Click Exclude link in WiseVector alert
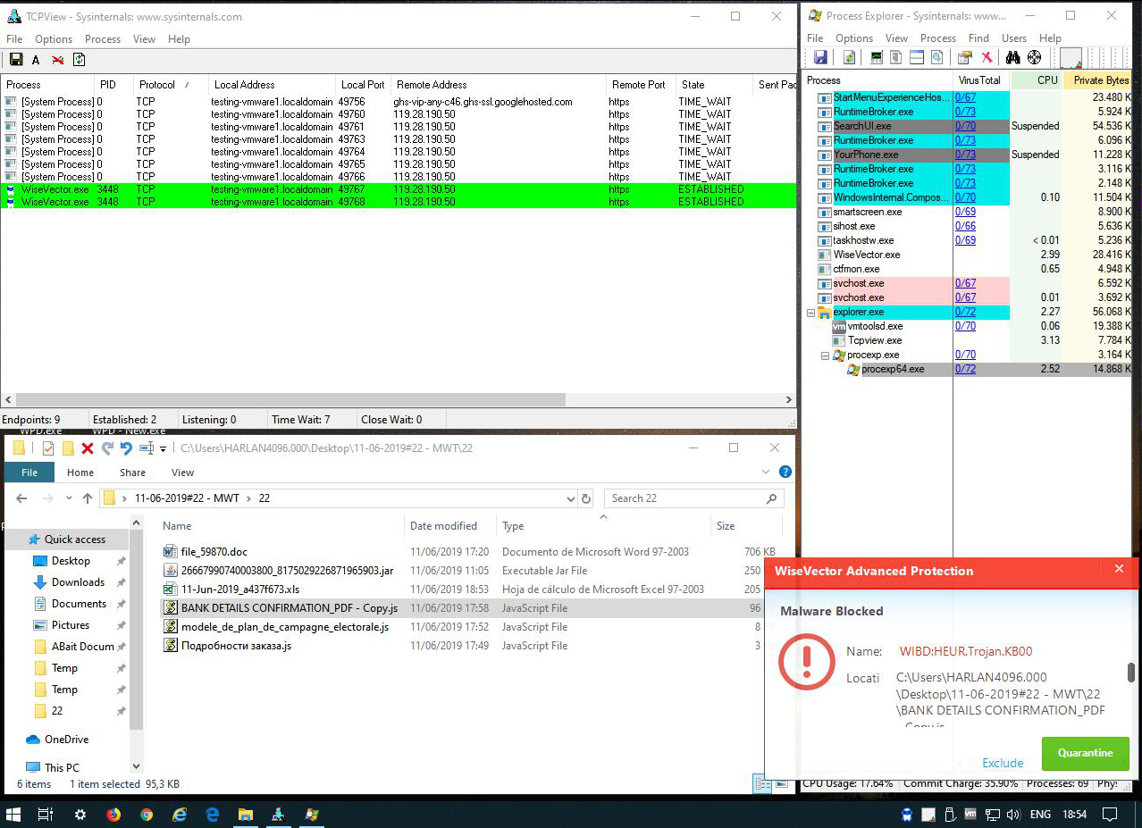 point(1003,763)
